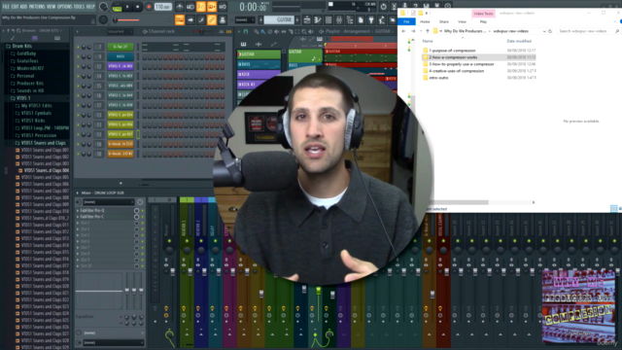Open the EDIT menu
Image resolution: width=622 pixels, height=350 pixels.
pyautogui.click(x=16, y=7)
